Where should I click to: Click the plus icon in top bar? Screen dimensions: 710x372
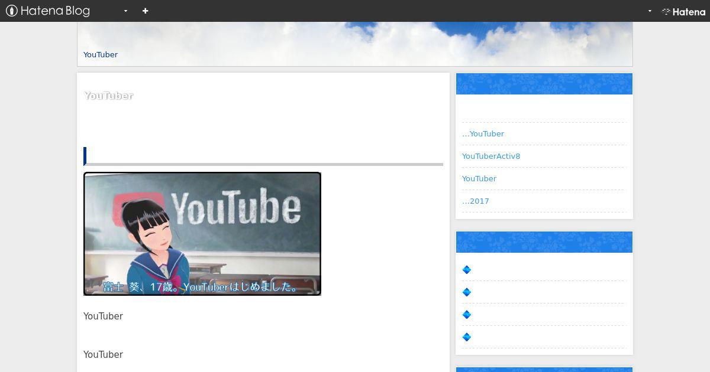tap(146, 11)
